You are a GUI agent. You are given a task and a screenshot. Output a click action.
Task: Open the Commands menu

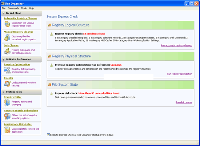point(13,8)
